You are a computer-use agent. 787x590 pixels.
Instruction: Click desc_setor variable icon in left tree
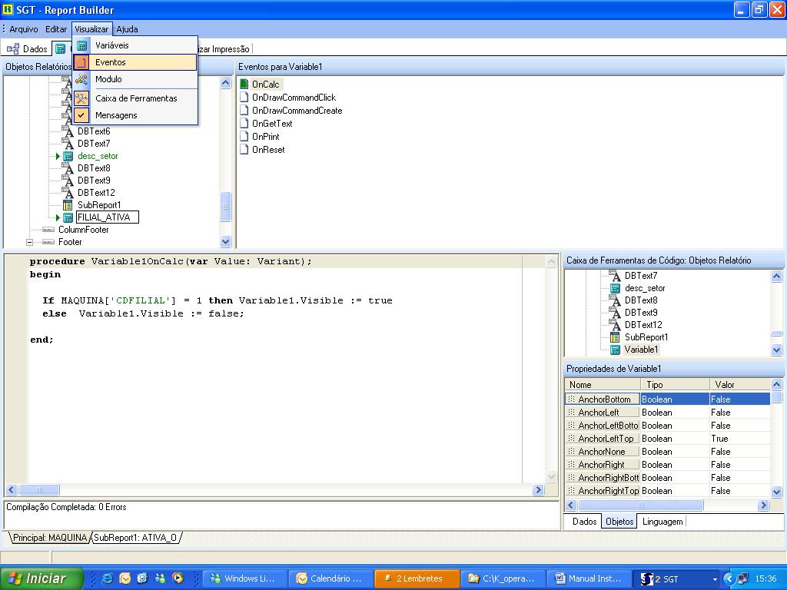pyautogui.click(x=68, y=156)
